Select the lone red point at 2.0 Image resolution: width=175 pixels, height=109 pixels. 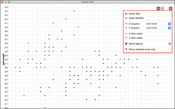(x=45, y=108)
